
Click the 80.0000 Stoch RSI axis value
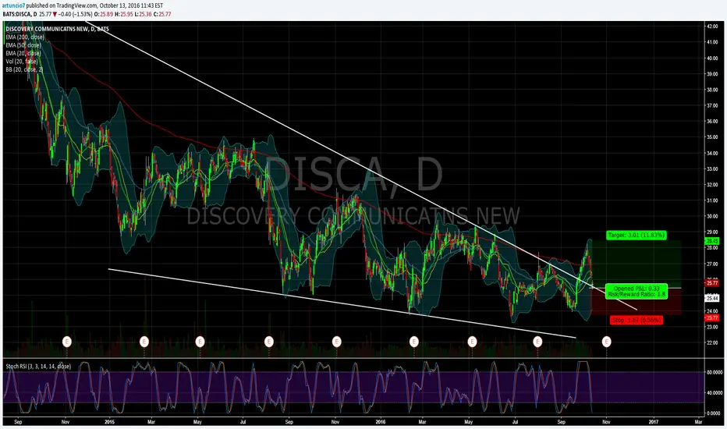click(714, 372)
